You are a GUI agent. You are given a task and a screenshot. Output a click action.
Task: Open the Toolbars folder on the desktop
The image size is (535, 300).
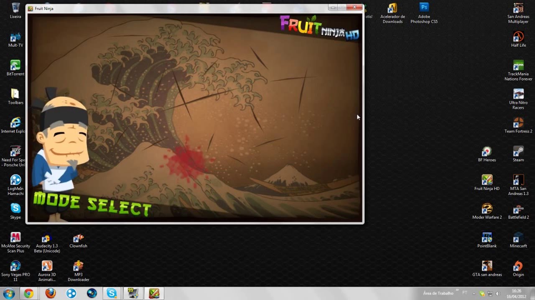click(x=15, y=97)
